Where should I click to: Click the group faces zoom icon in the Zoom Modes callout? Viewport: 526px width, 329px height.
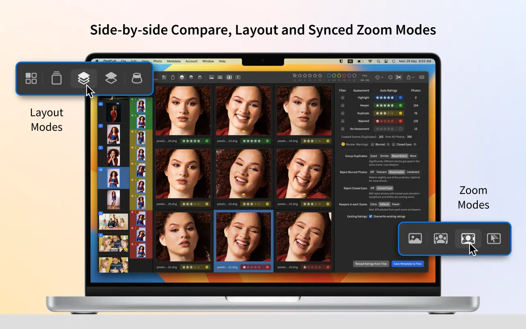441,239
